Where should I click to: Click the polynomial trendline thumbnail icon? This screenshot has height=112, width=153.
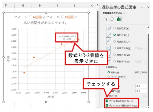pos(109,48)
